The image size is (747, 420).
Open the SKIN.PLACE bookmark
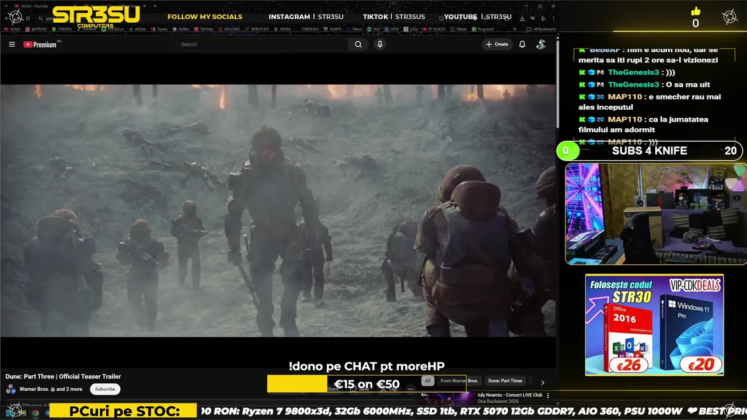click(257, 29)
